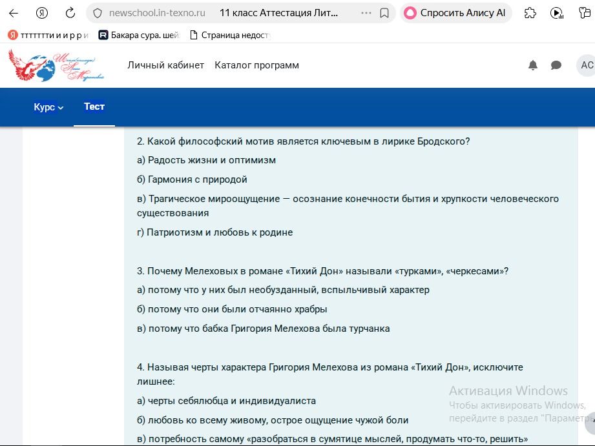Reload the page with refresh icon

pyautogui.click(x=70, y=14)
